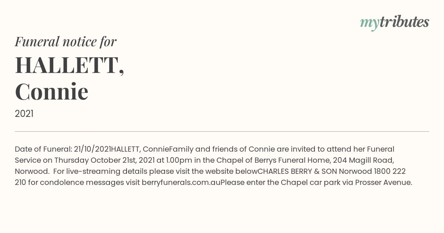Select the "Funeral notice for" heading
The width and height of the screenshot is (444, 233).
pos(65,41)
